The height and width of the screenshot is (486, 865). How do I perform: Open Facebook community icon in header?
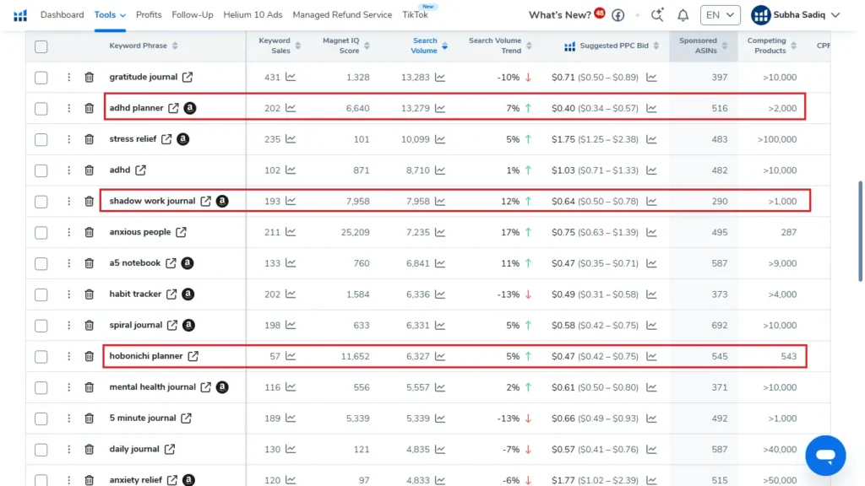pyautogui.click(x=617, y=15)
